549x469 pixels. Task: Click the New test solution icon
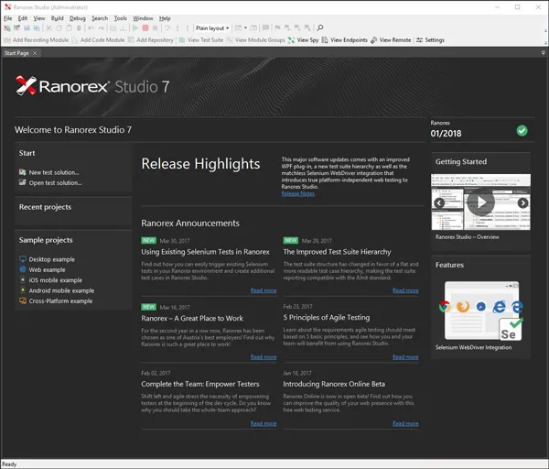point(23,172)
